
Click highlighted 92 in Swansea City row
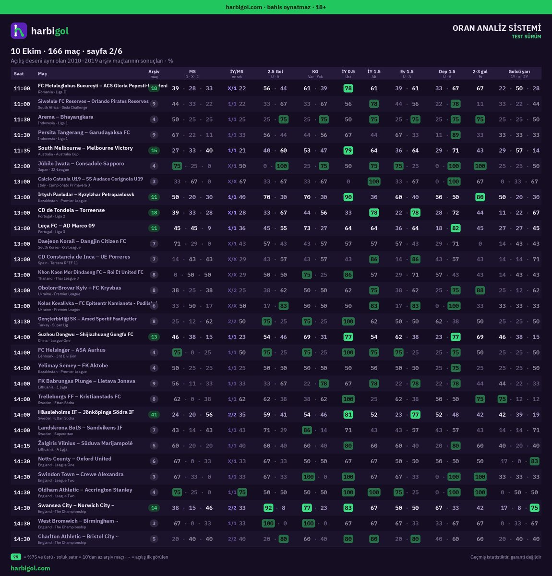coord(268,508)
